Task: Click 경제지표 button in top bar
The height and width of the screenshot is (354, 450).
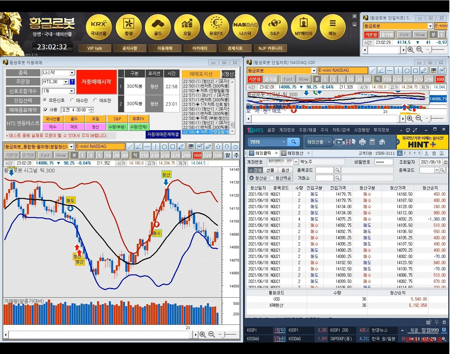Action: point(235,48)
